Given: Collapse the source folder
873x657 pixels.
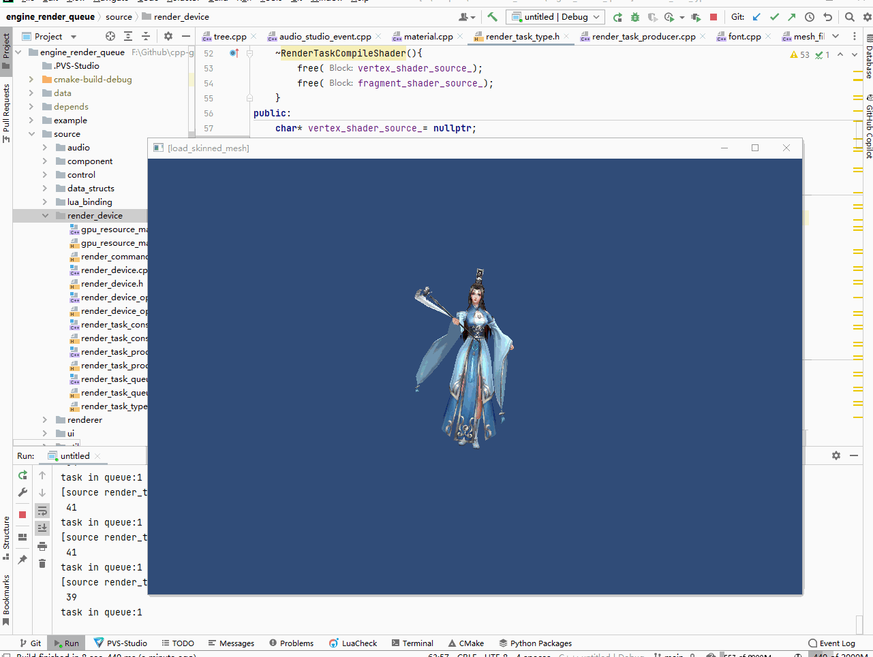Looking at the screenshot, I should coord(31,134).
